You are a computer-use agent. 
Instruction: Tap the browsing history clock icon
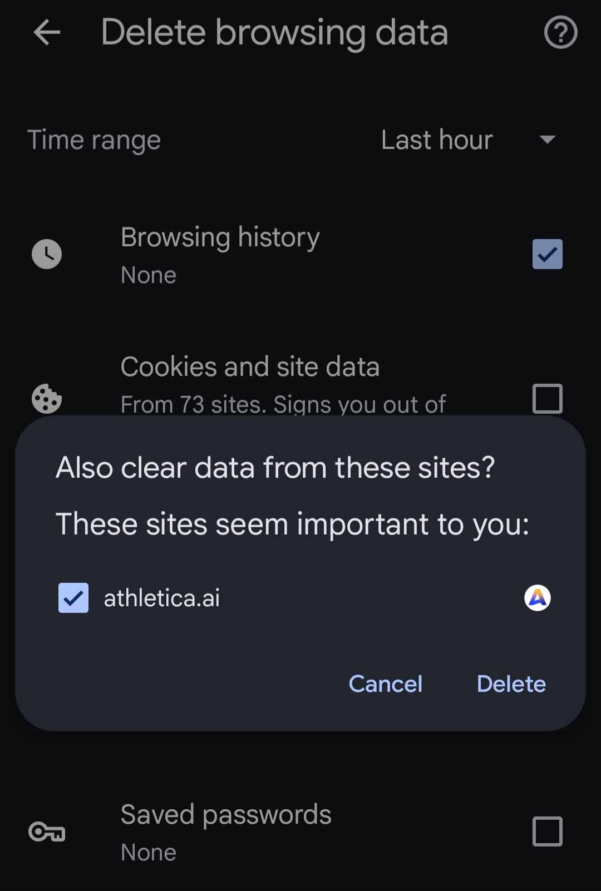(47, 254)
